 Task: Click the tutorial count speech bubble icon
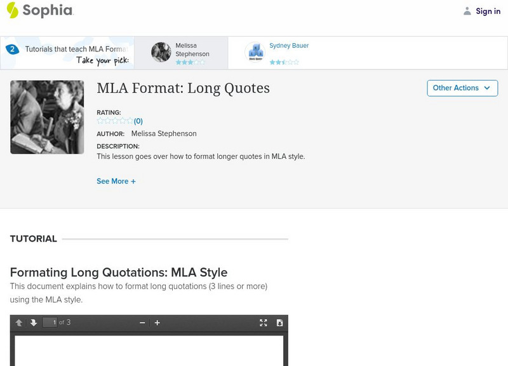coord(12,49)
